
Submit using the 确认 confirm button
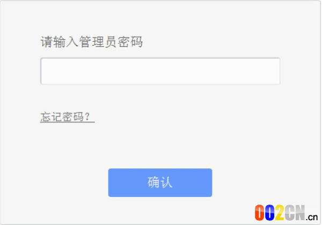[160, 183]
